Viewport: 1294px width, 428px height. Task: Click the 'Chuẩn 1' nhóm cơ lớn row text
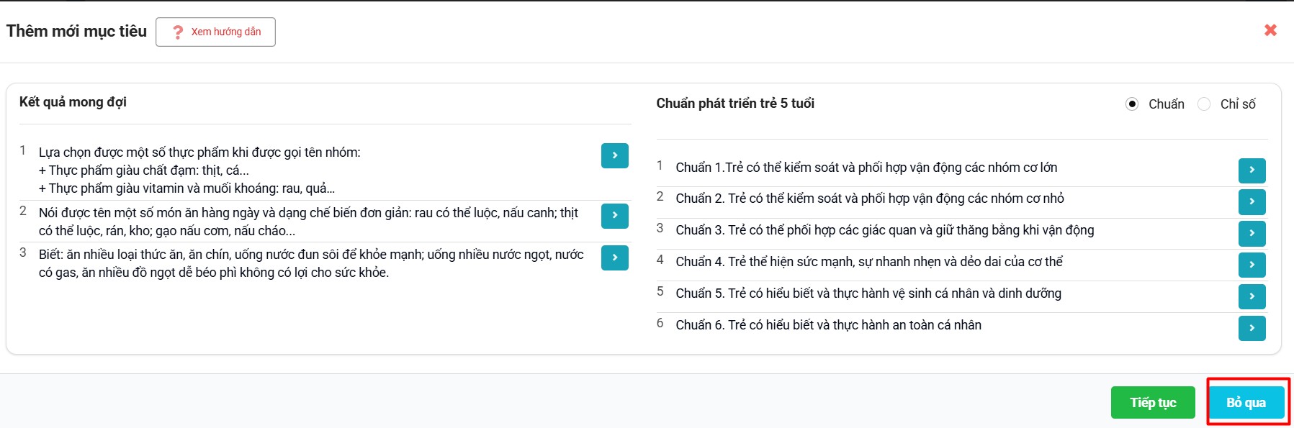coord(866,168)
